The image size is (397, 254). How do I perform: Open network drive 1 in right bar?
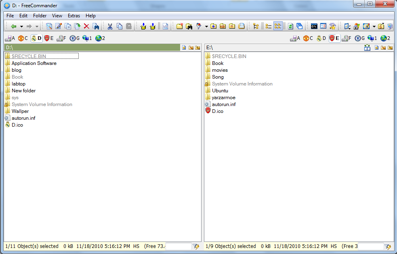[372, 38]
